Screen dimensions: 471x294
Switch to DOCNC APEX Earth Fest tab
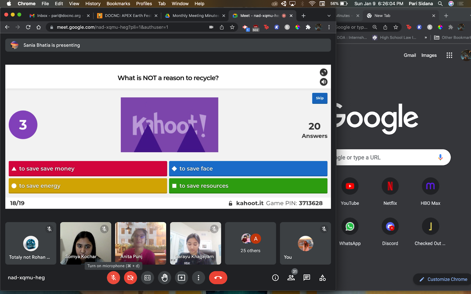tap(128, 16)
